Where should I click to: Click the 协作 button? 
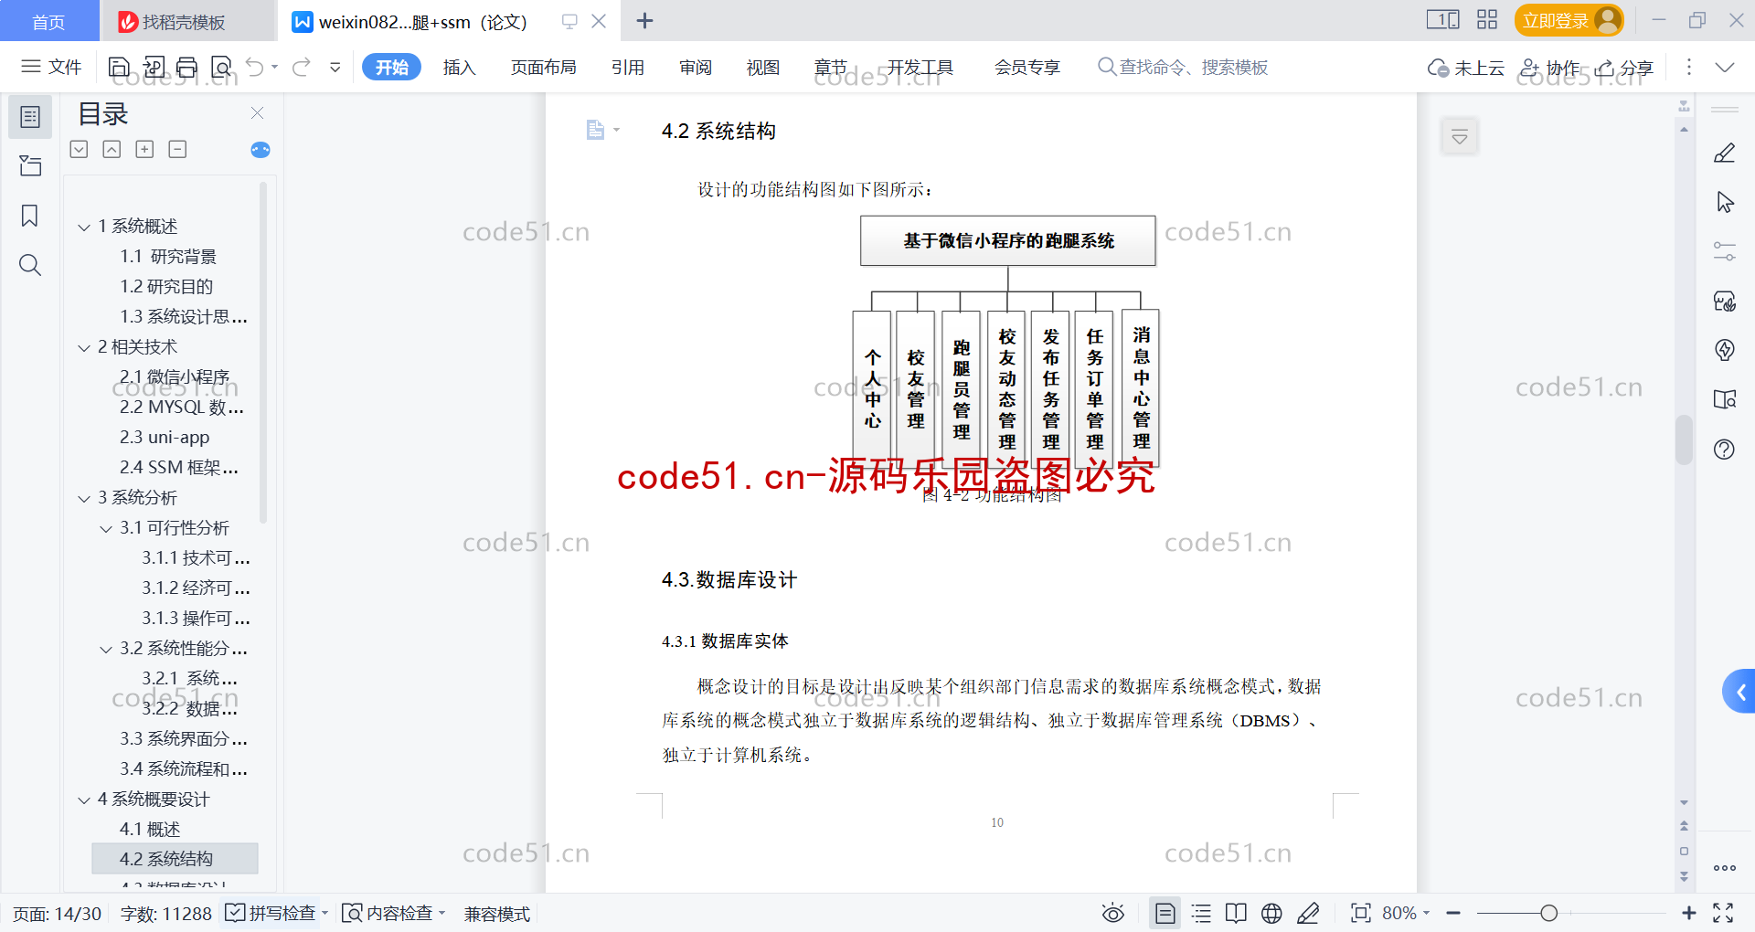coord(1550,68)
